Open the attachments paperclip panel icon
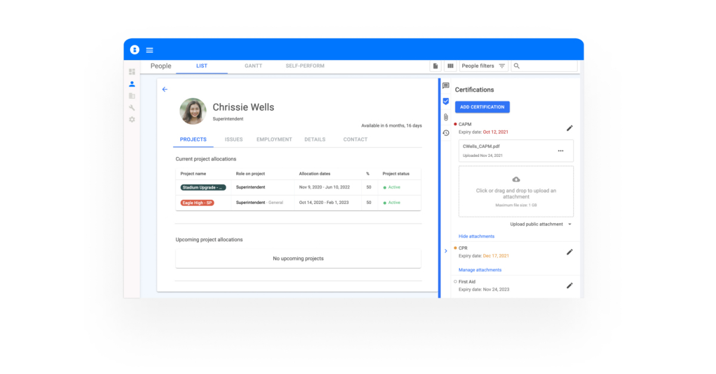 (x=445, y=117)
